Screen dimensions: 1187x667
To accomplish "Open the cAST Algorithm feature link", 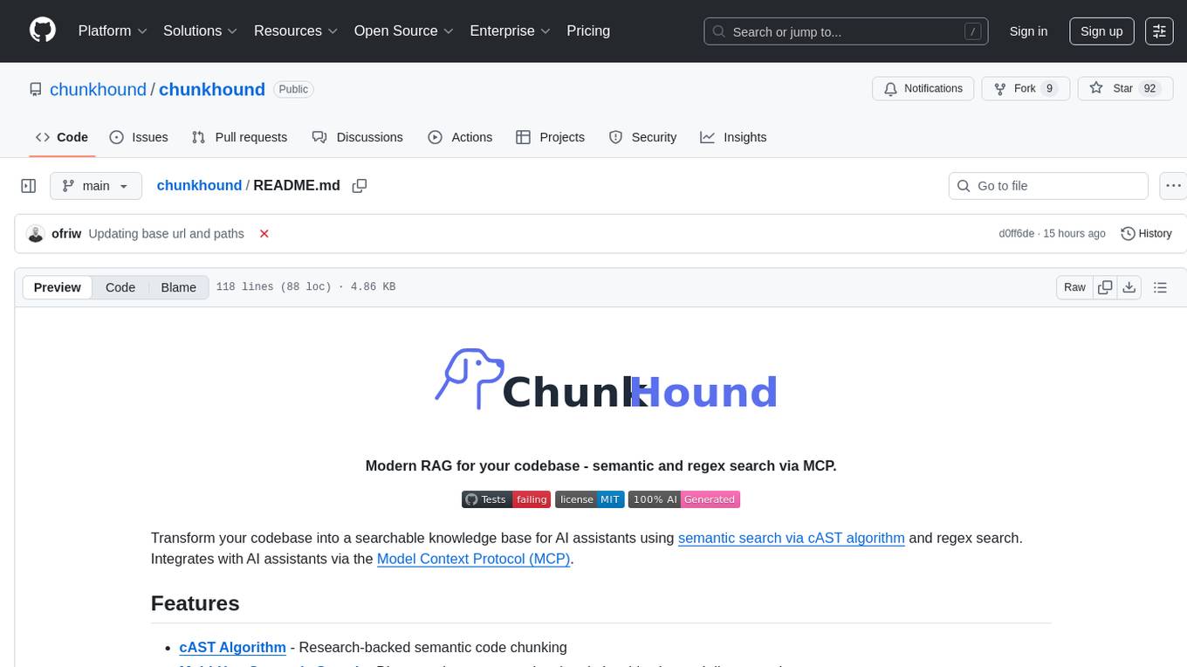I will coord(233,647).
